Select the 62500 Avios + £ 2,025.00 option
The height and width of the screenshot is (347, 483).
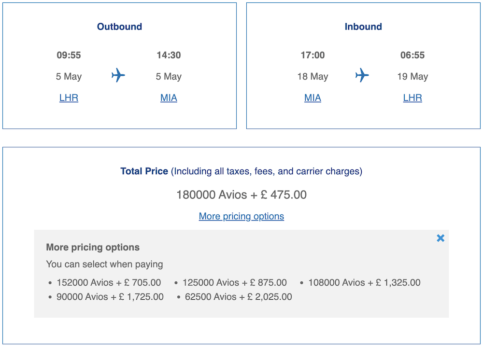coord(239,297)
